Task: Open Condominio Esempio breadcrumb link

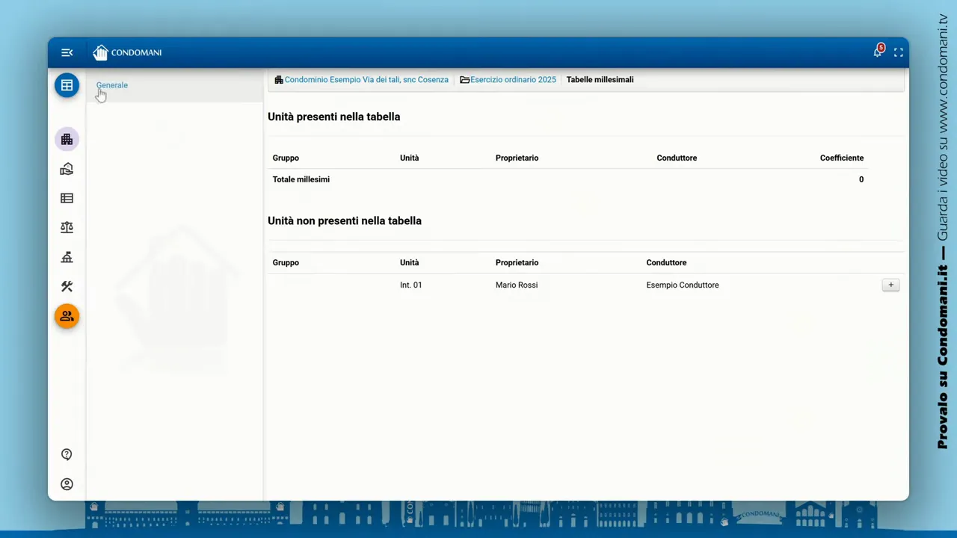Action: (366, 79)
